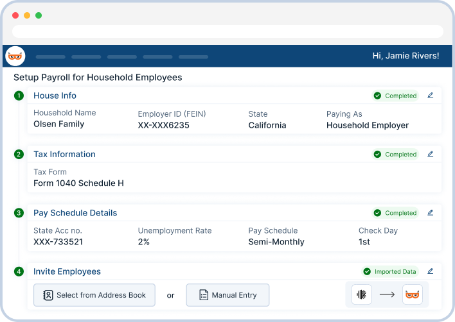This screenshot has width=455, height=322.
Task: Click the owl destination icon near arrow
Action: click(413, 295)
